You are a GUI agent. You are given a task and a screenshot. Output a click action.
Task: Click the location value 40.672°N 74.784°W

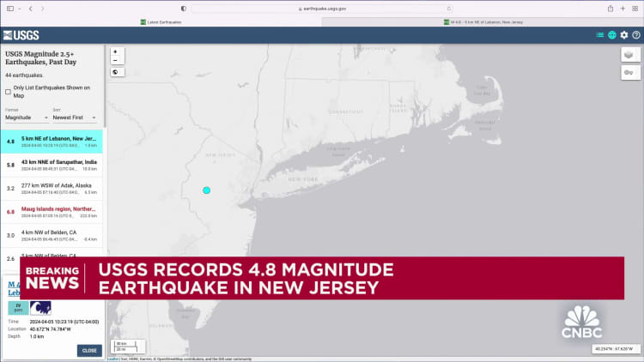50,329
